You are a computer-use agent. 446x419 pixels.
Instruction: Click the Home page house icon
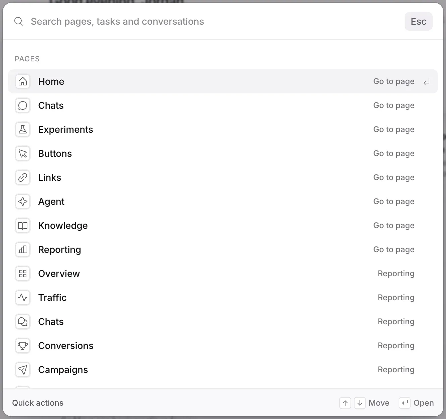click(x=23, y=81)
